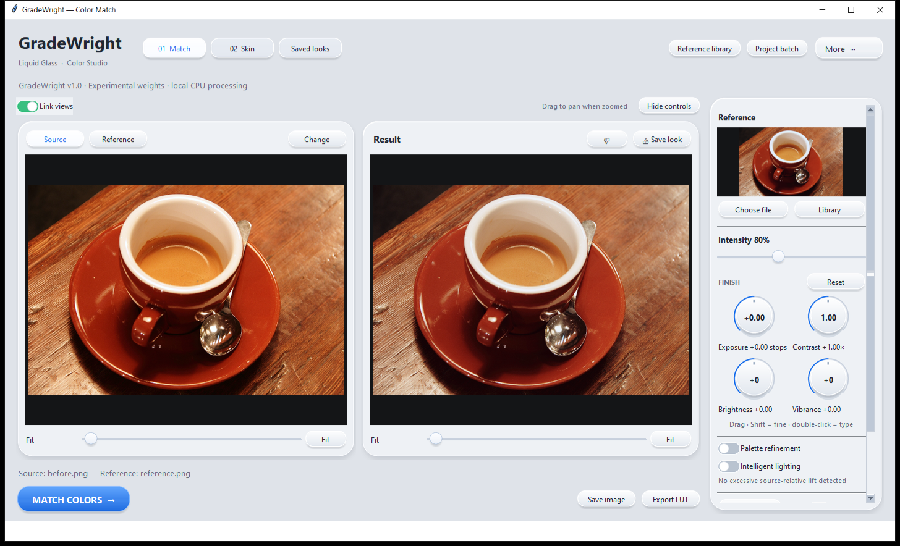Hide the controls panel
The width and height of the screenshot is (900, 546).
pyautogui.click(x=669, y=106)
